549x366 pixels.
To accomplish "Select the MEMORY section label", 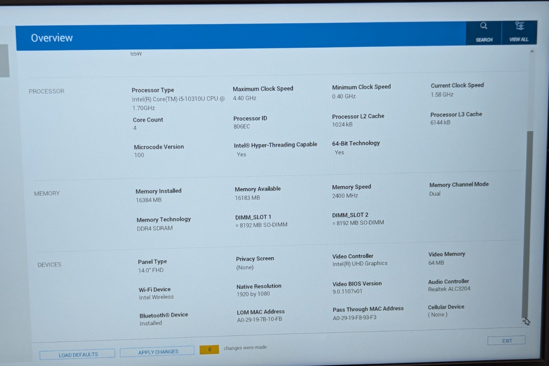I will point(47,193).
